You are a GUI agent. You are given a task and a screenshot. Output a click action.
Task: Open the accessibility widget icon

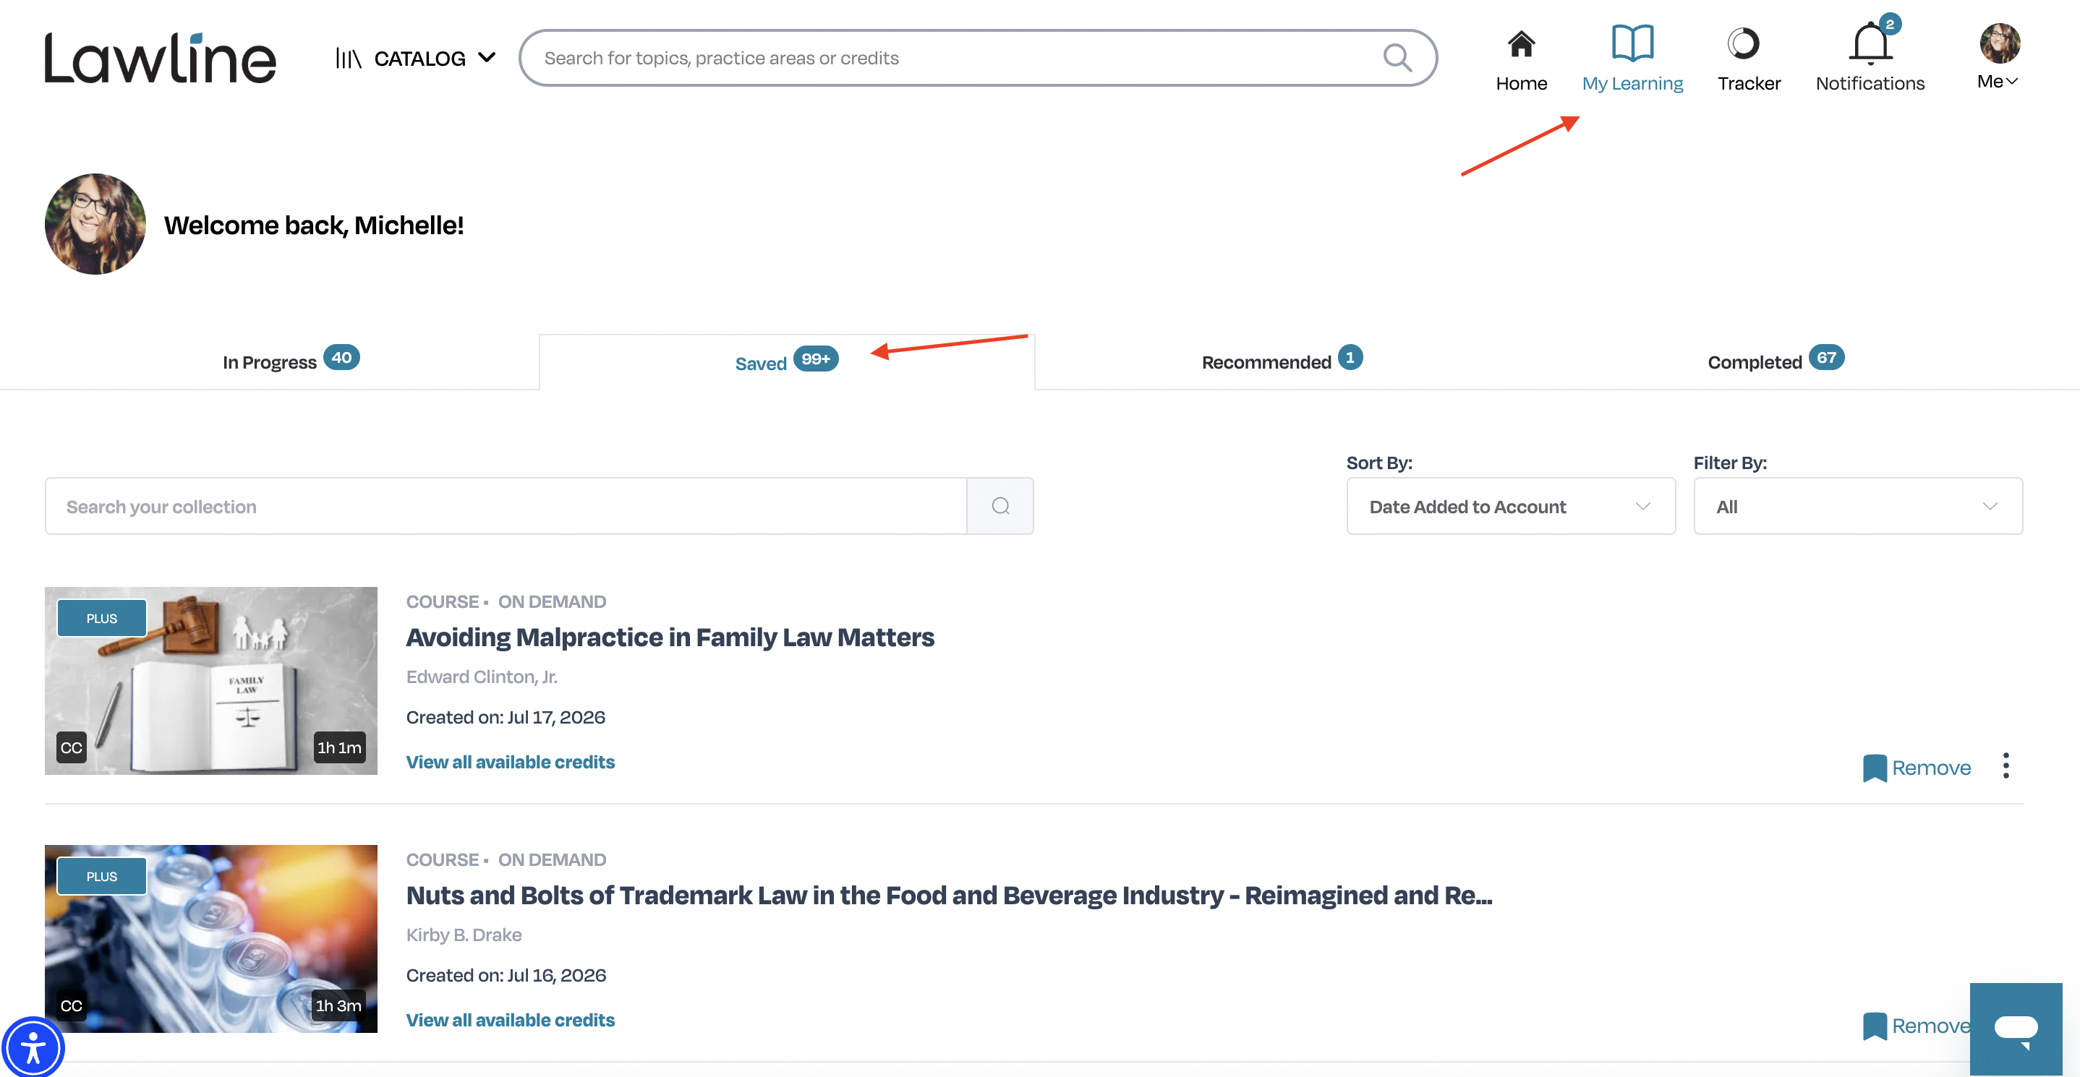pos(33,1047)
